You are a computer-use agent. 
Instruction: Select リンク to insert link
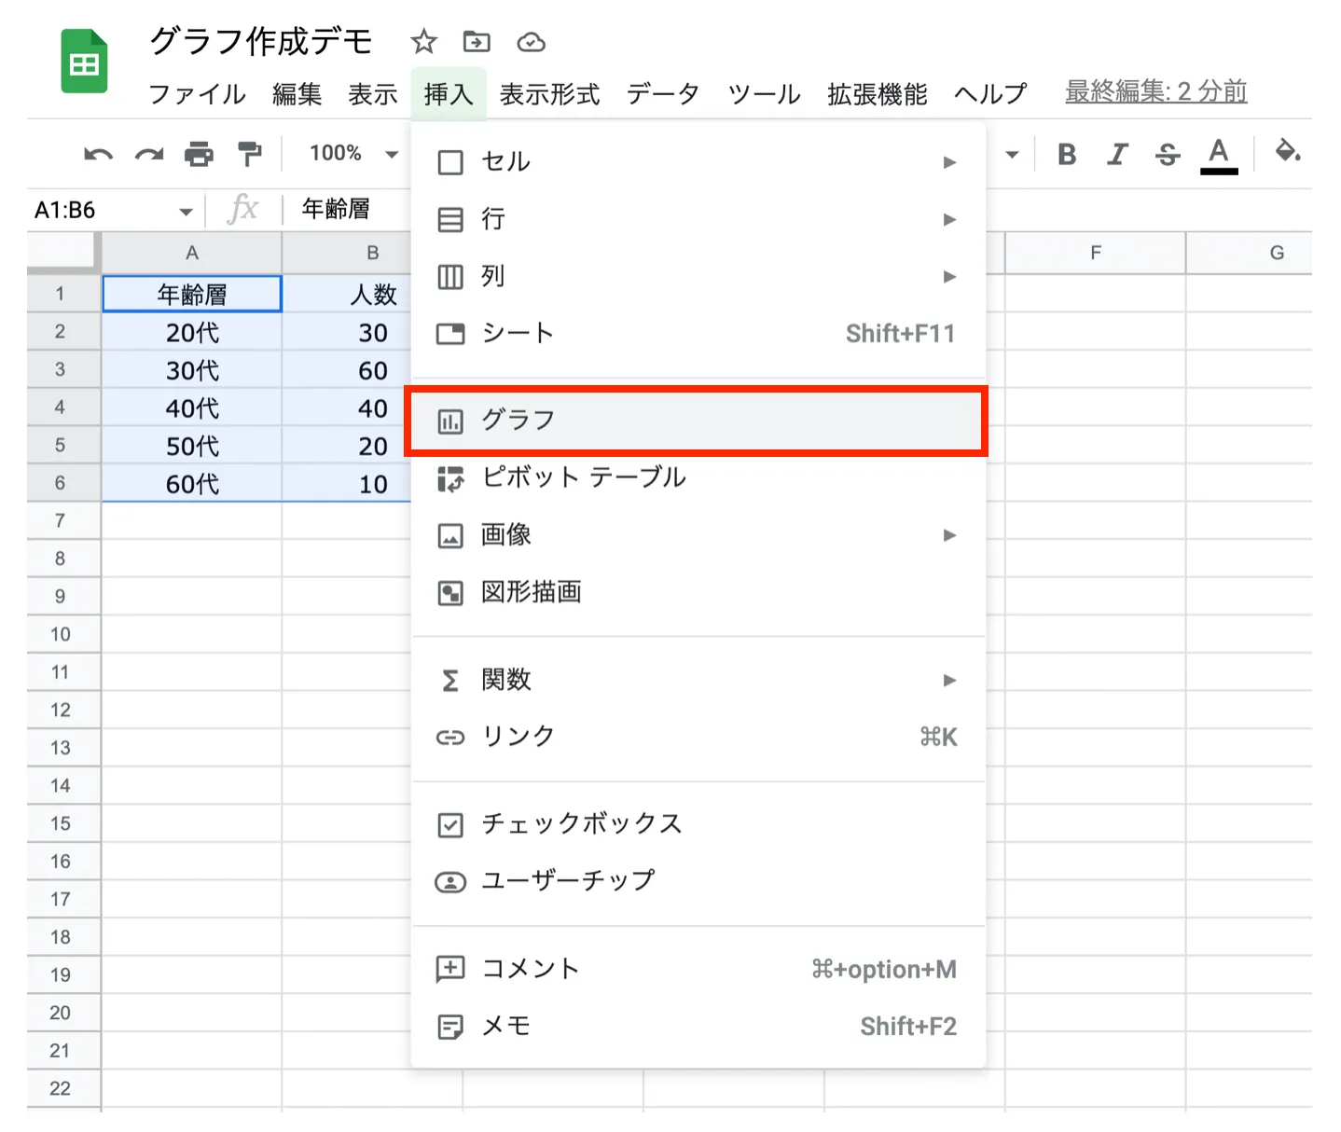click(x=698, y=737)
